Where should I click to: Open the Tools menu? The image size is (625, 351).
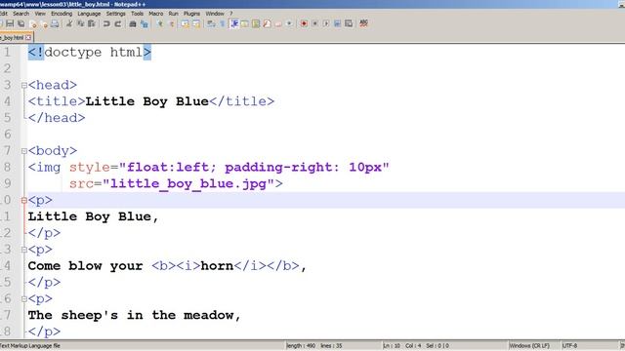[137, 14]
